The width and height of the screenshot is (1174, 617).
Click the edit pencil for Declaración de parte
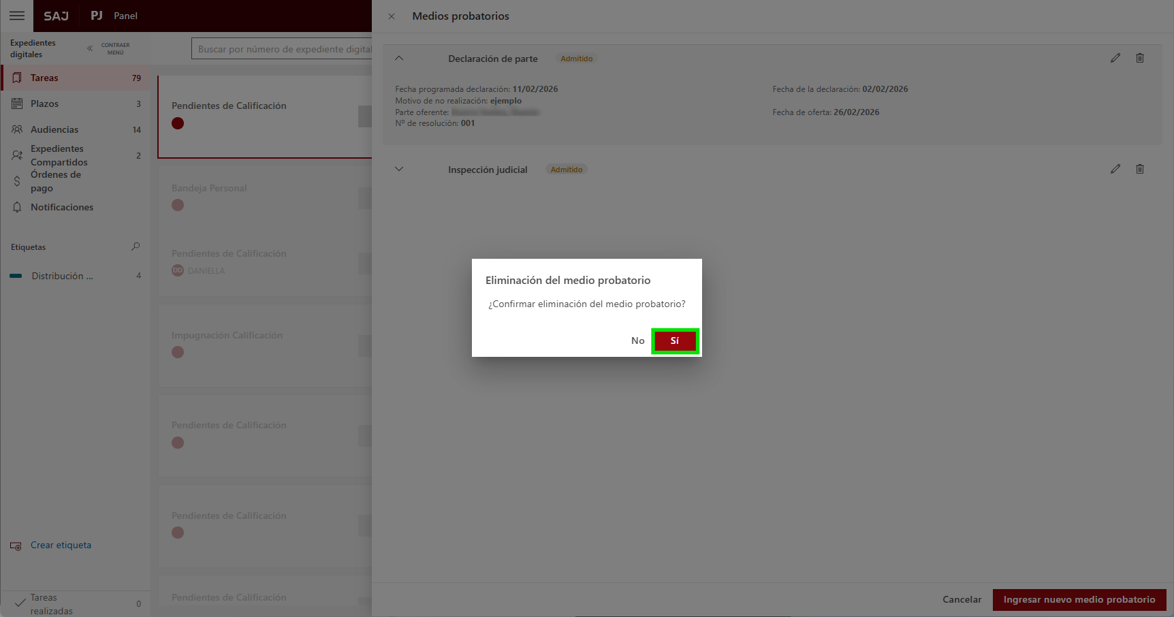pyautogui.click(x=1115, y=59)
